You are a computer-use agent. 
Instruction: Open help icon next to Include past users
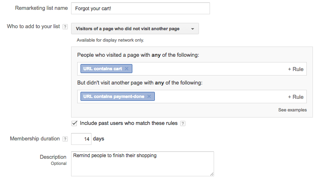pos(183,123)
